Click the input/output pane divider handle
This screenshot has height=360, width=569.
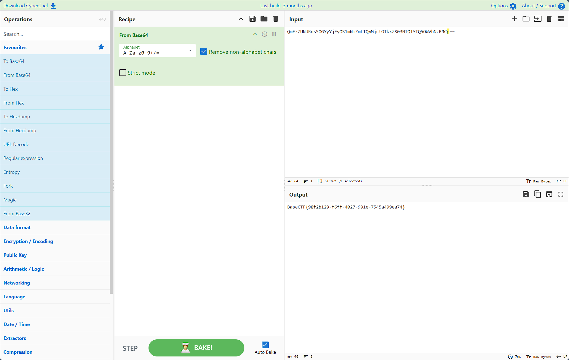pos(427,185)
